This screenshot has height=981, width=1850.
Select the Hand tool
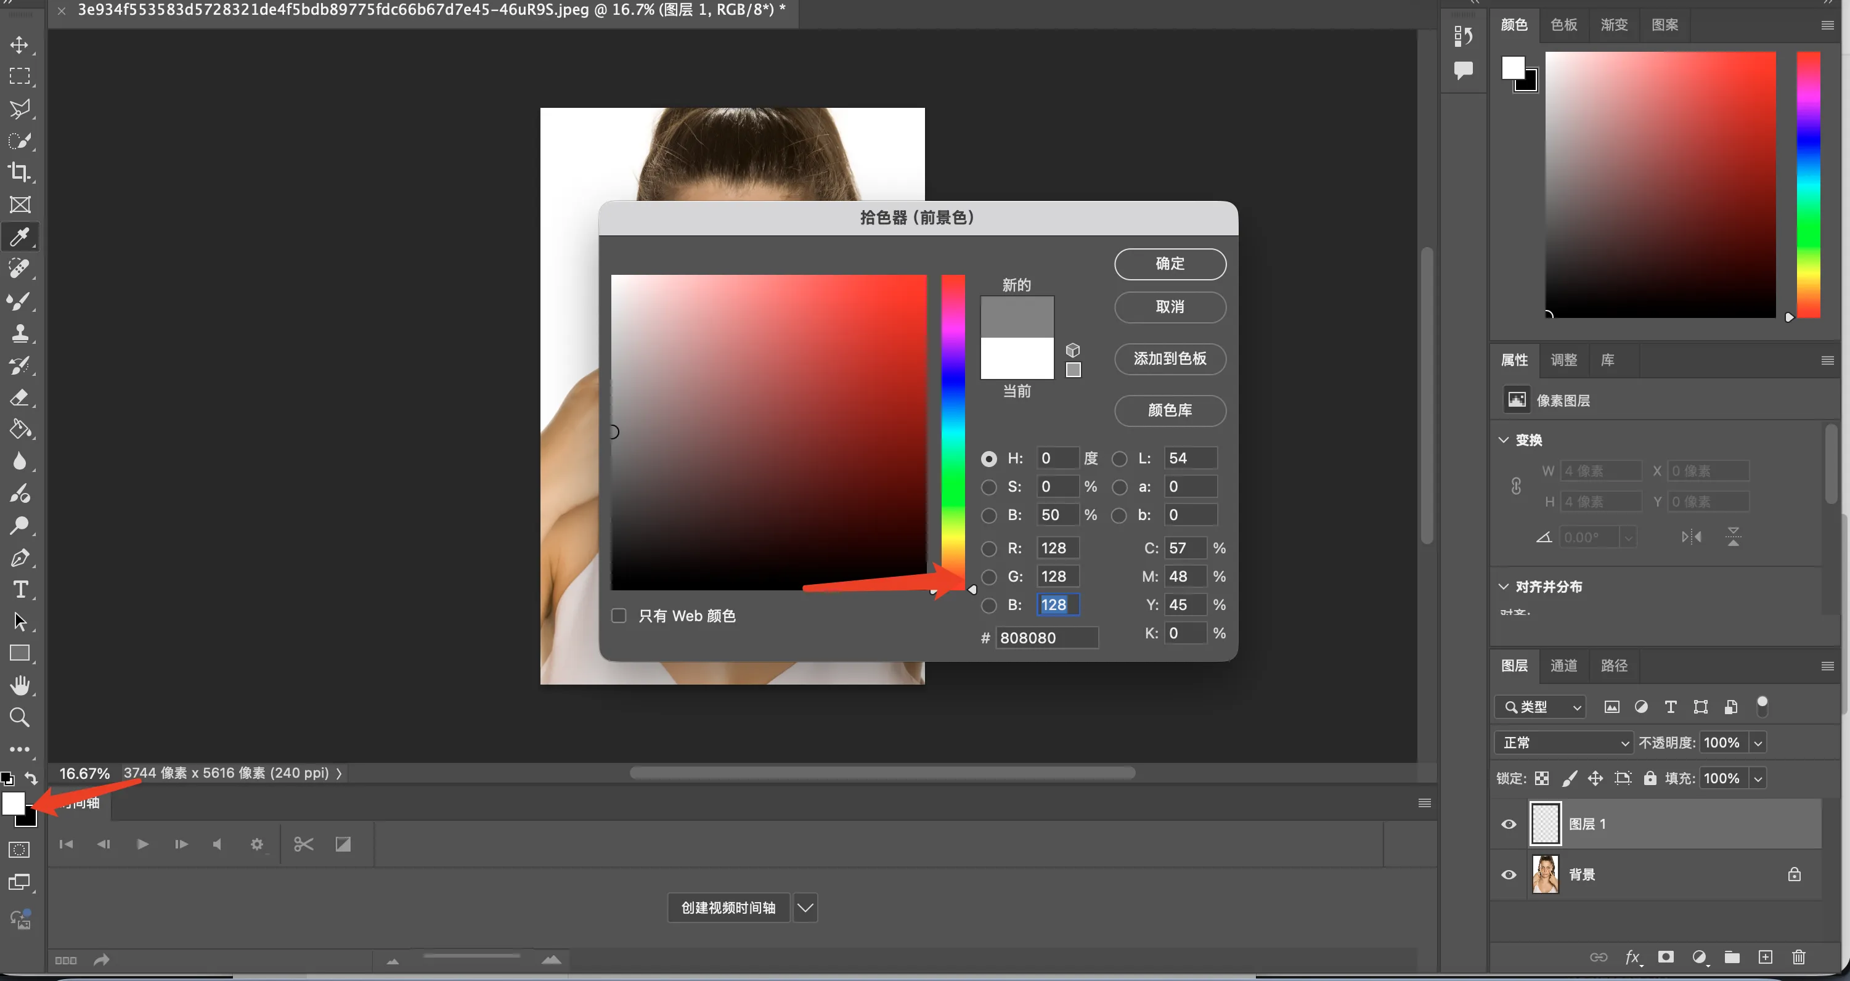[19, 685]
